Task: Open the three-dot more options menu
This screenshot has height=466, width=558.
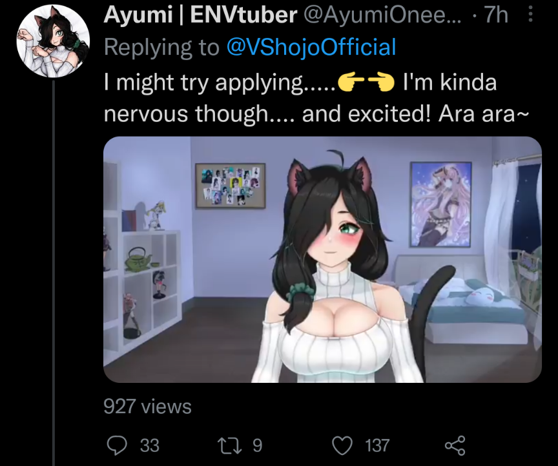Action: (530, 15)
